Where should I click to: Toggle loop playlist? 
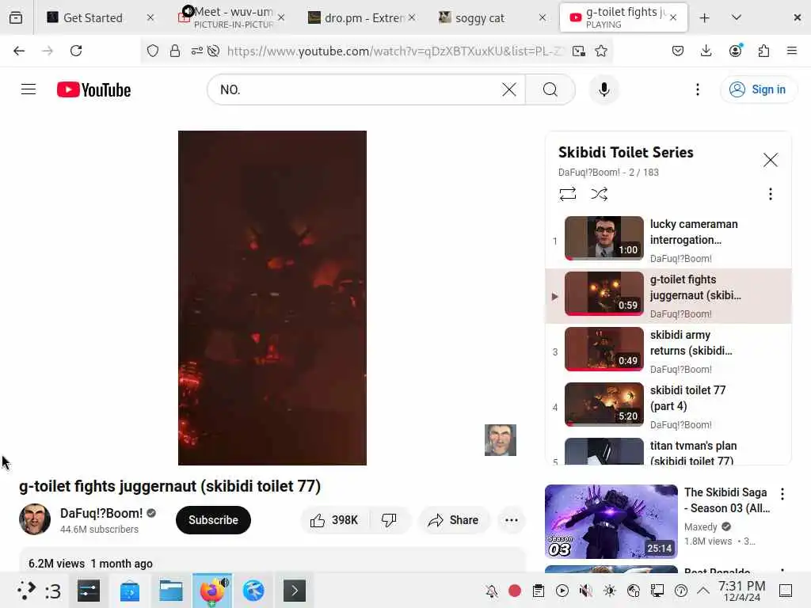coord(567,194)
